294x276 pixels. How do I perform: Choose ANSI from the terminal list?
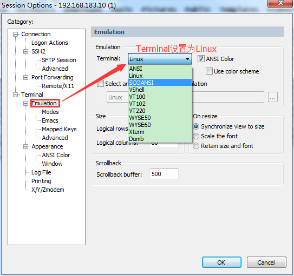tap(160, 69)
